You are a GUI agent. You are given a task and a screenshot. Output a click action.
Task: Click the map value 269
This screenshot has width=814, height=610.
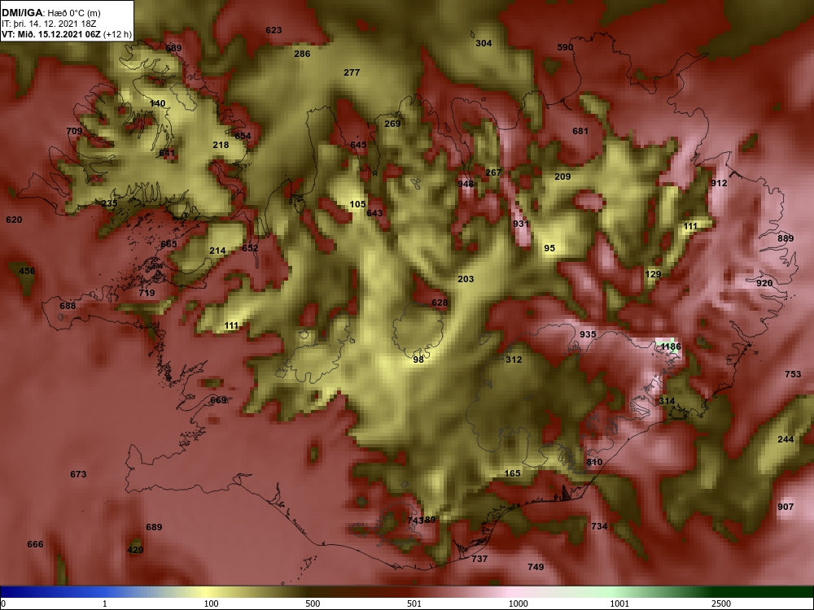(x=392, y=124)
